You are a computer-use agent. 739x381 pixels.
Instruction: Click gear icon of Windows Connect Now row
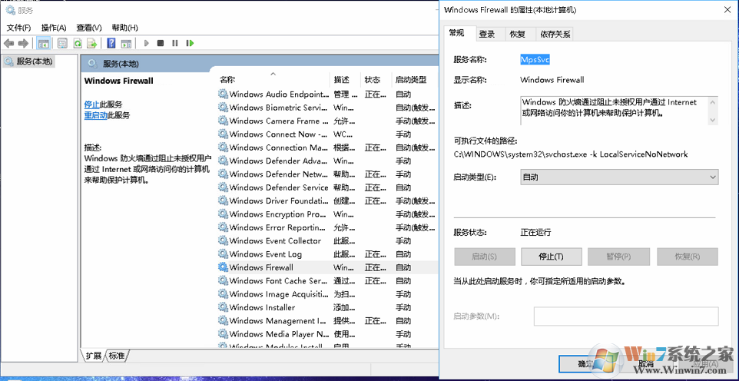(223, 134)
